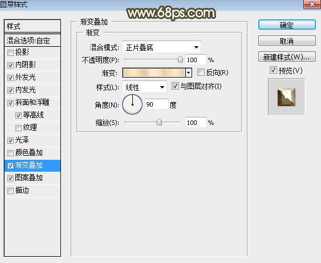Enable the 描边 stroke checkbox
The image size is (321, 263).
click(x=10, y=191)
